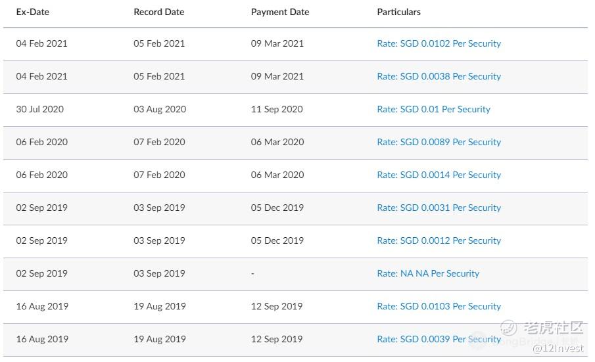Open the SGD 0.0089 Per Security rate link
Screen dimensions: 595x362
point(439,142)
